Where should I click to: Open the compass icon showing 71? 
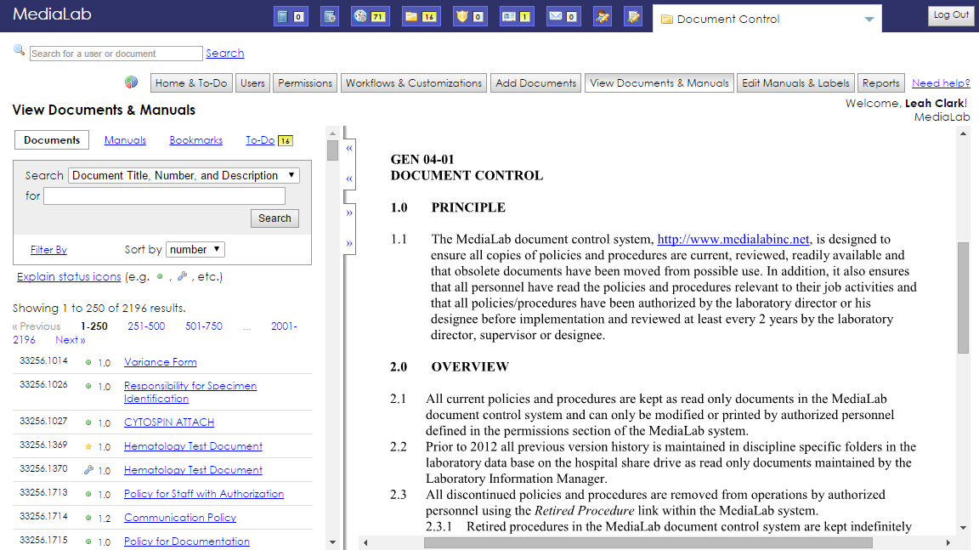[371, 16]
